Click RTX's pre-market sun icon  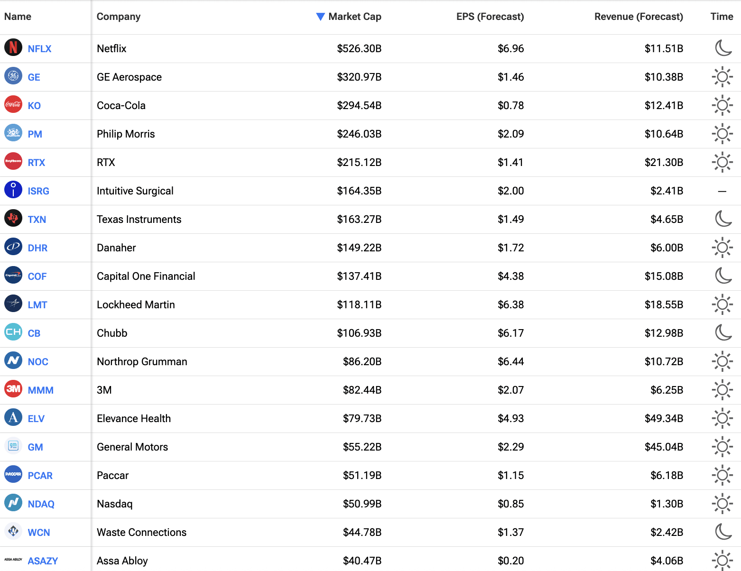click(x=722, y=162)
